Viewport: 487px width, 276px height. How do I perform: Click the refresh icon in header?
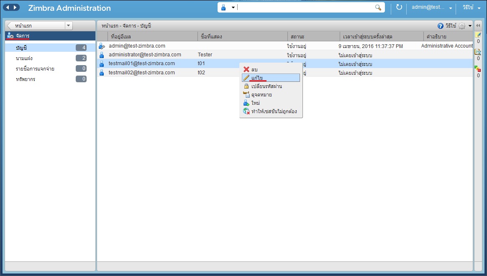[x=399, y=7]
